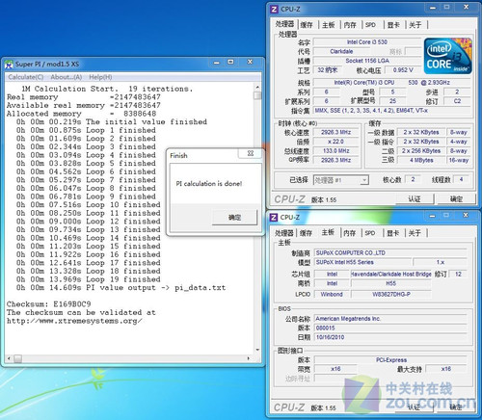482x420 pixels.
Task: Click the Checksum: E169B0C9 line
Action: [x=49, y=303]
